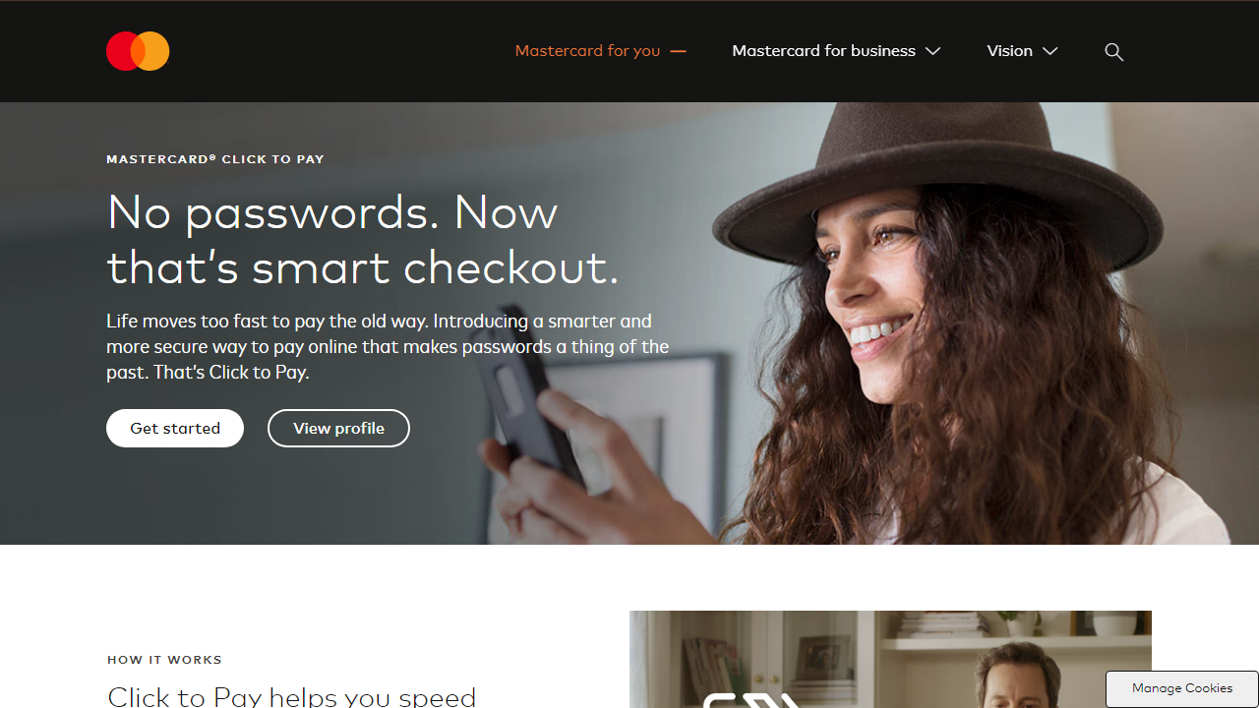Click the No passwords smart checkout headline

click(x=363, y=239)
